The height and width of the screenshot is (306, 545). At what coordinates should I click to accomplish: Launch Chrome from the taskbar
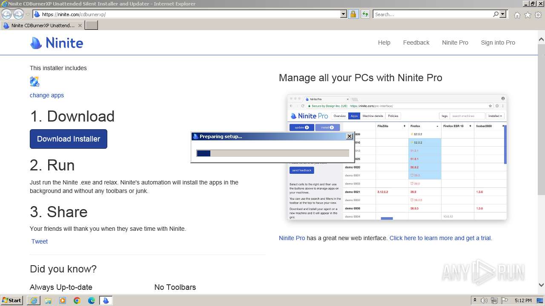tap(77, 300)
